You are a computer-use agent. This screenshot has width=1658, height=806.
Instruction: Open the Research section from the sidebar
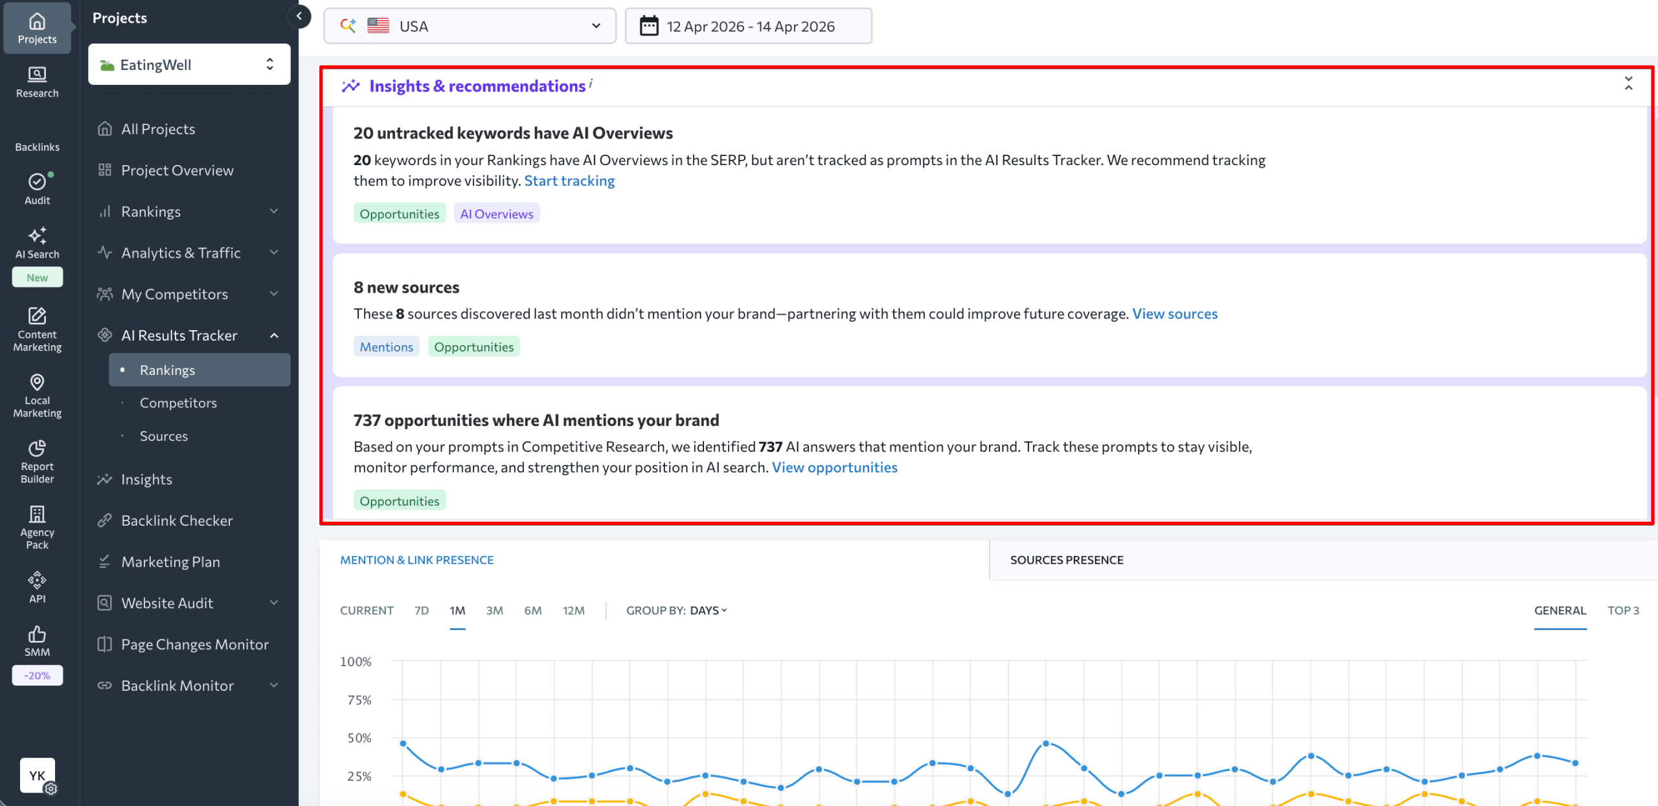click(37, 82)
